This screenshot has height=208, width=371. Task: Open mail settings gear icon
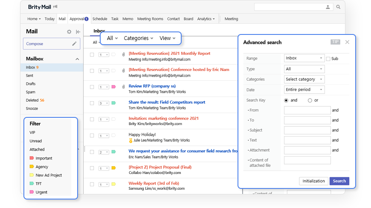click(x=69, y=31)
